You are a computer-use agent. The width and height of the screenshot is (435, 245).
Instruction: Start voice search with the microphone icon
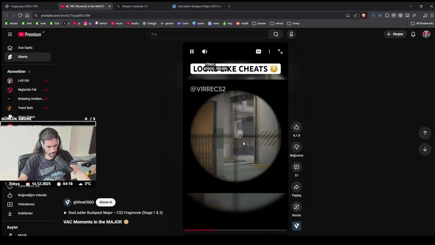[x=291, y=34]
